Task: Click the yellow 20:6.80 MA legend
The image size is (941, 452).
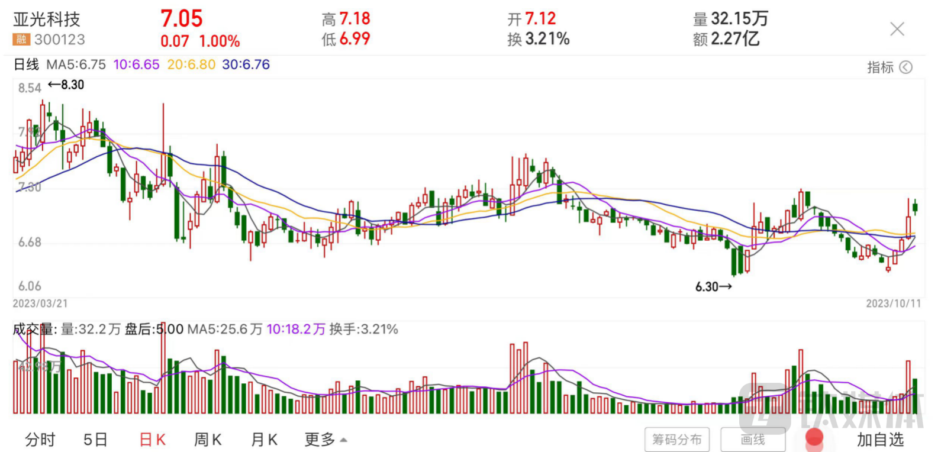Action: tap(191, 64)
